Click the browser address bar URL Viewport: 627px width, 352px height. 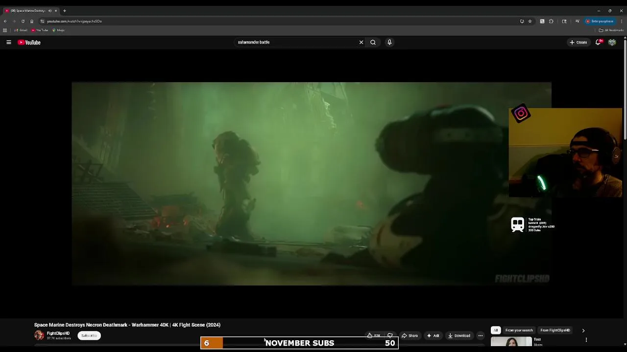74,22
